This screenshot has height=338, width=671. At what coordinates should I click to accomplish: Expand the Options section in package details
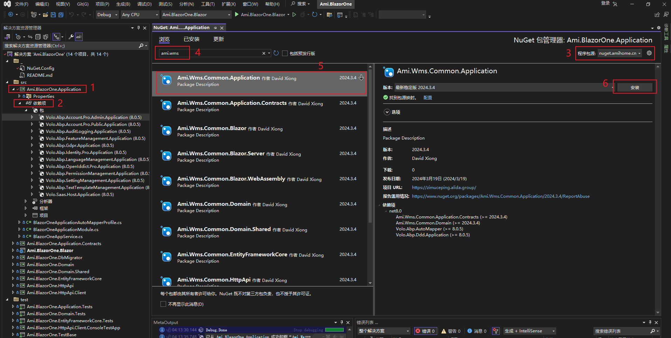click(x=387, y=112)
